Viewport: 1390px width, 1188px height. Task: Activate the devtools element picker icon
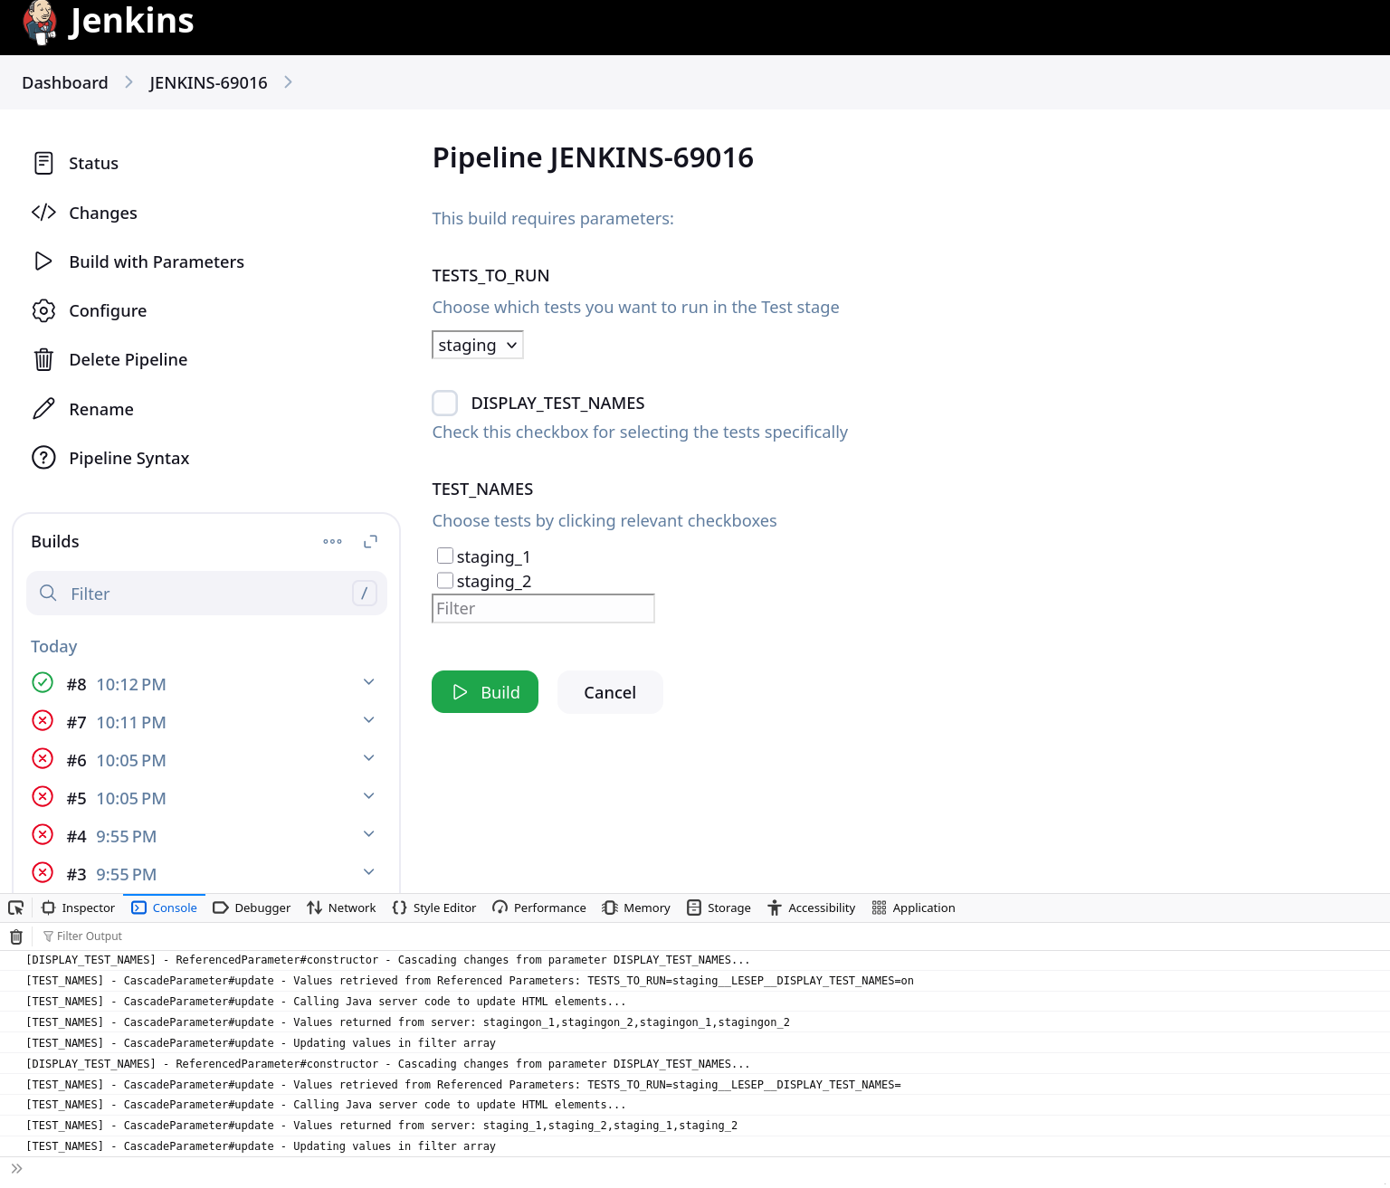click(x=16, y=908)
